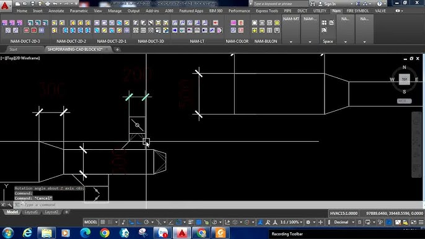Switch to the Layout1 tab
This screenshot has height=239, width=425.
31,212
